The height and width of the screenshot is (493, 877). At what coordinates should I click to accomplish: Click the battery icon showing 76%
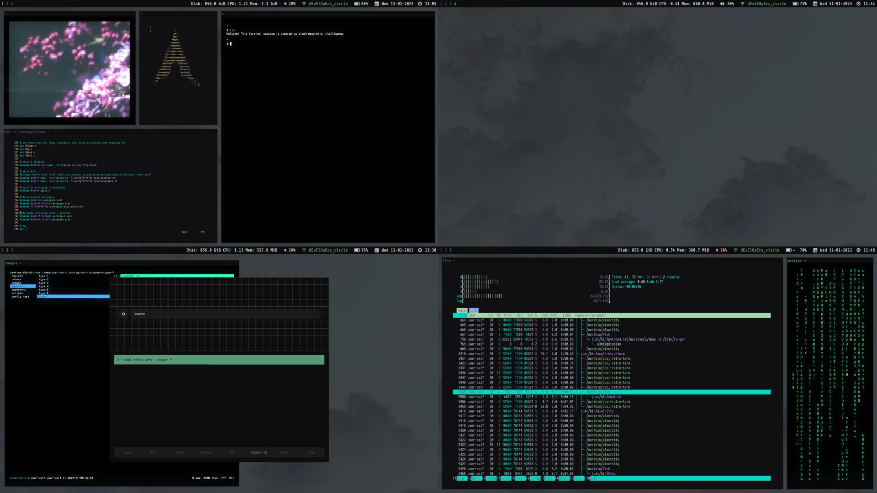357,250
